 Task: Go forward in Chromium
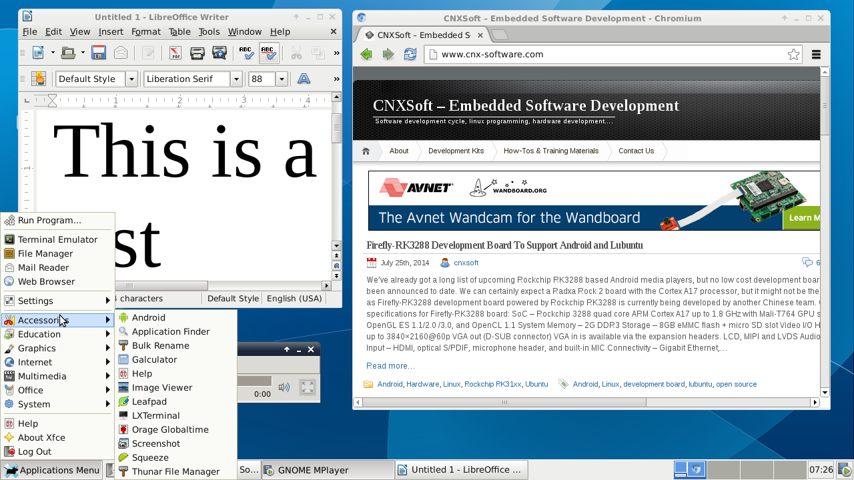(x=388, y=55)
